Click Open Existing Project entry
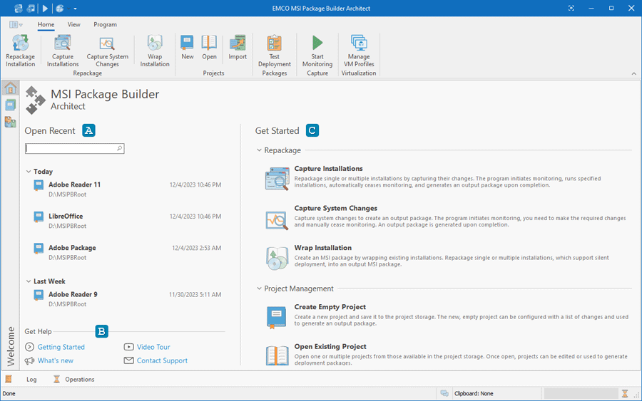Image resolution: width=642 pixels, height=401 pixels. (x=330, y=346)
